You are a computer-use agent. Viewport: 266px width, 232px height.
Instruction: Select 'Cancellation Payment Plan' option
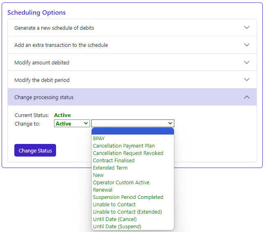tap(124, 146)
